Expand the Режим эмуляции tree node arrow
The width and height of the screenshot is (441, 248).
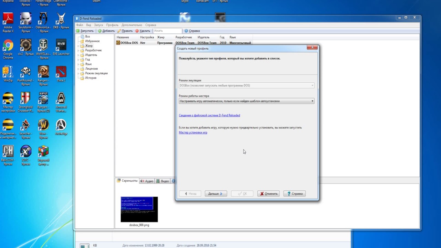tap(78, 73)
